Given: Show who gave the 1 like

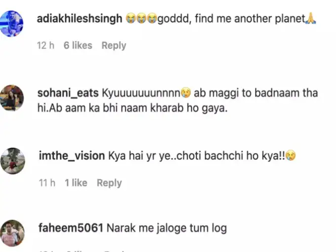Looking at the screenshot, I should tap(76, 183).
